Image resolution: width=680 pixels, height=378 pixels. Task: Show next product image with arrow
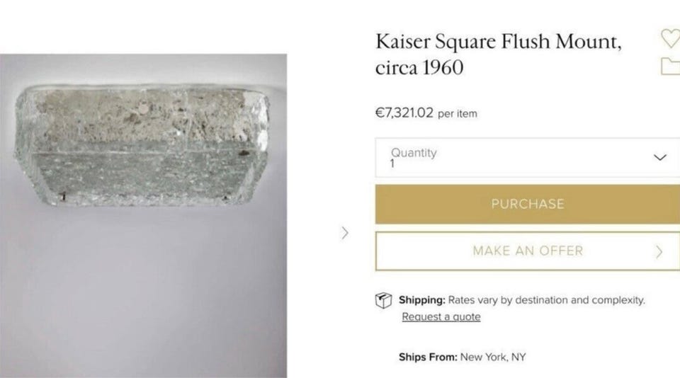coord(345,232)
